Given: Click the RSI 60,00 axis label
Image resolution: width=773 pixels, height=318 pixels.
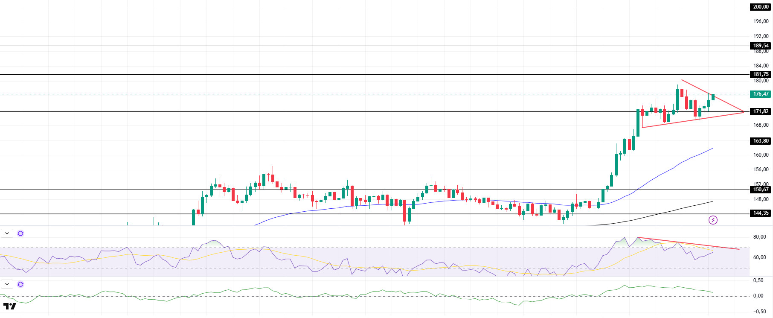Looking at the screenshot, I should 759,257.
